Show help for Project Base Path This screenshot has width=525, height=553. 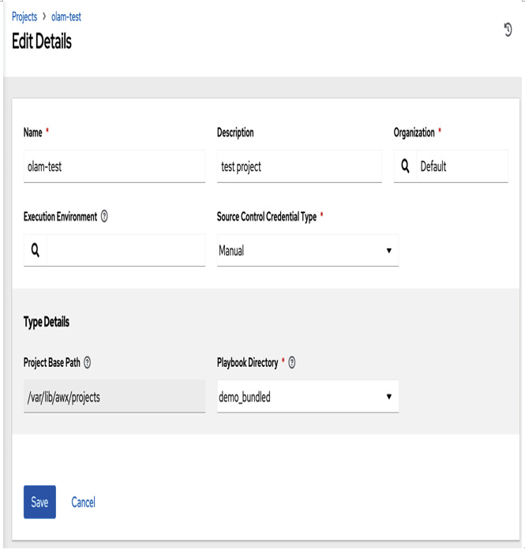click(87, 363)
